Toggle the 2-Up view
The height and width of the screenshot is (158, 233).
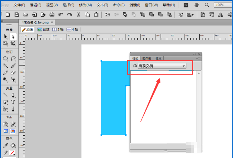(58, 29)
